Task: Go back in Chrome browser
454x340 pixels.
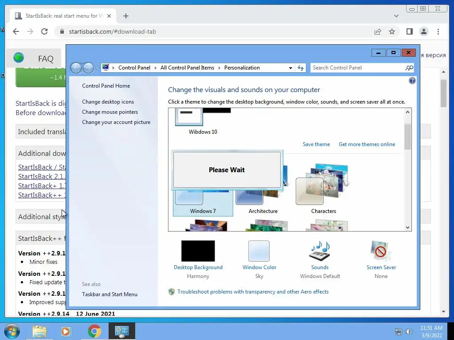Action: coord(16,31)
